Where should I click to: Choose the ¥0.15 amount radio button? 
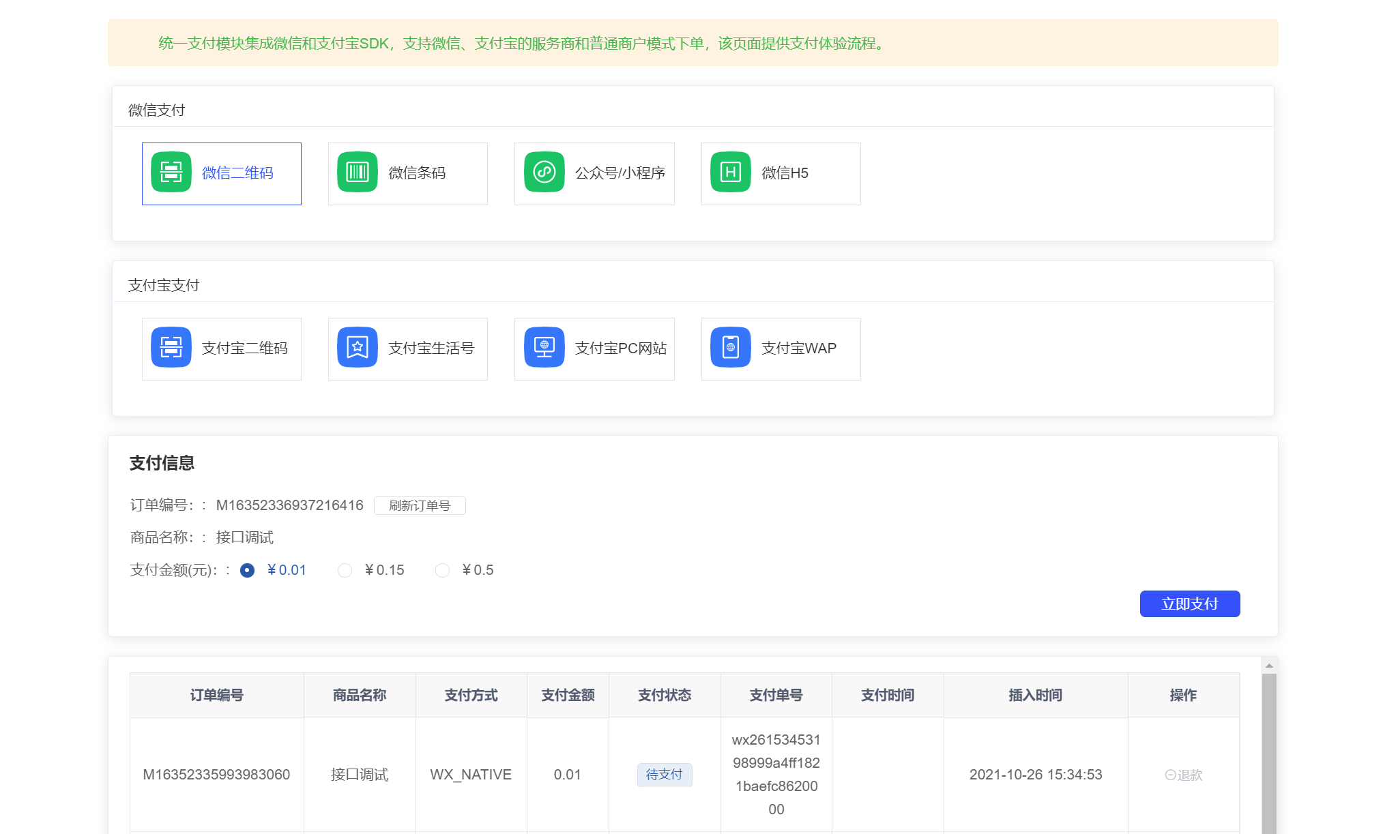click(x=345, y=570)
